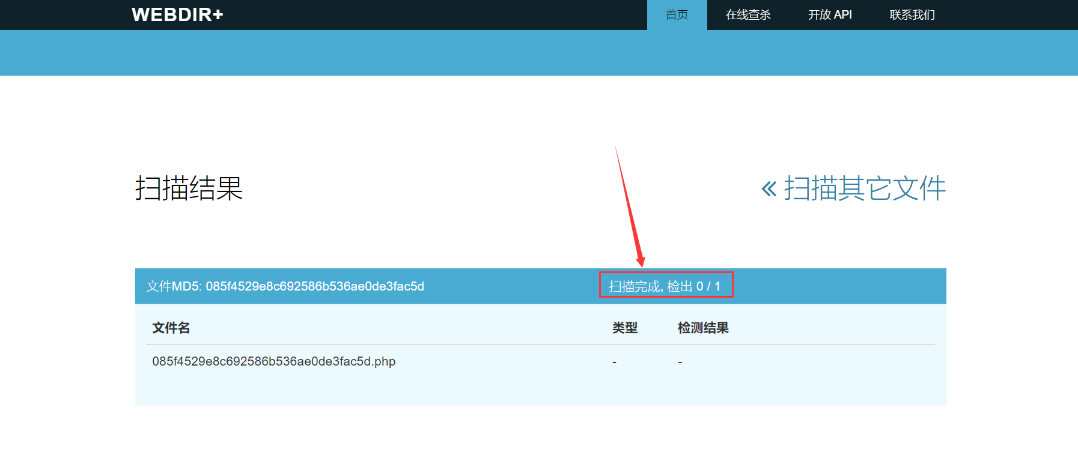Click empty area of results table

[x=540, y=390]
